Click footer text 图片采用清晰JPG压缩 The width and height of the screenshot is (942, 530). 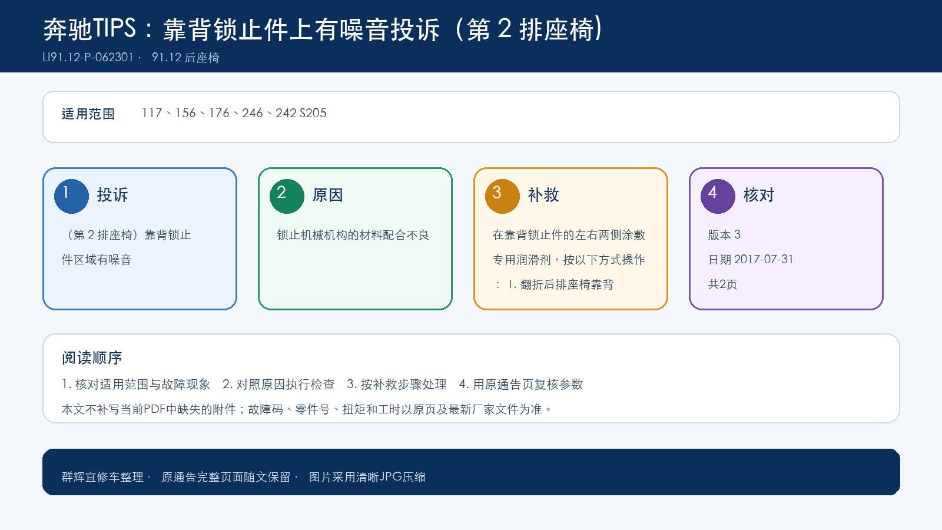pos(367,477)
